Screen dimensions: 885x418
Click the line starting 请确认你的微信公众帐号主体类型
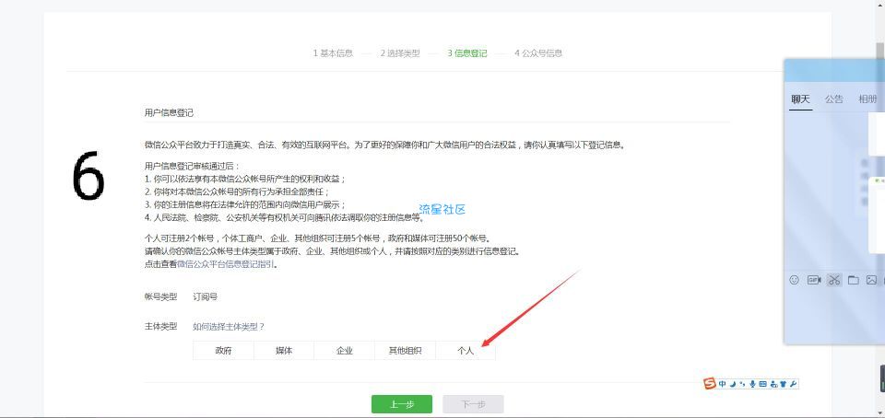click(332, 250)
